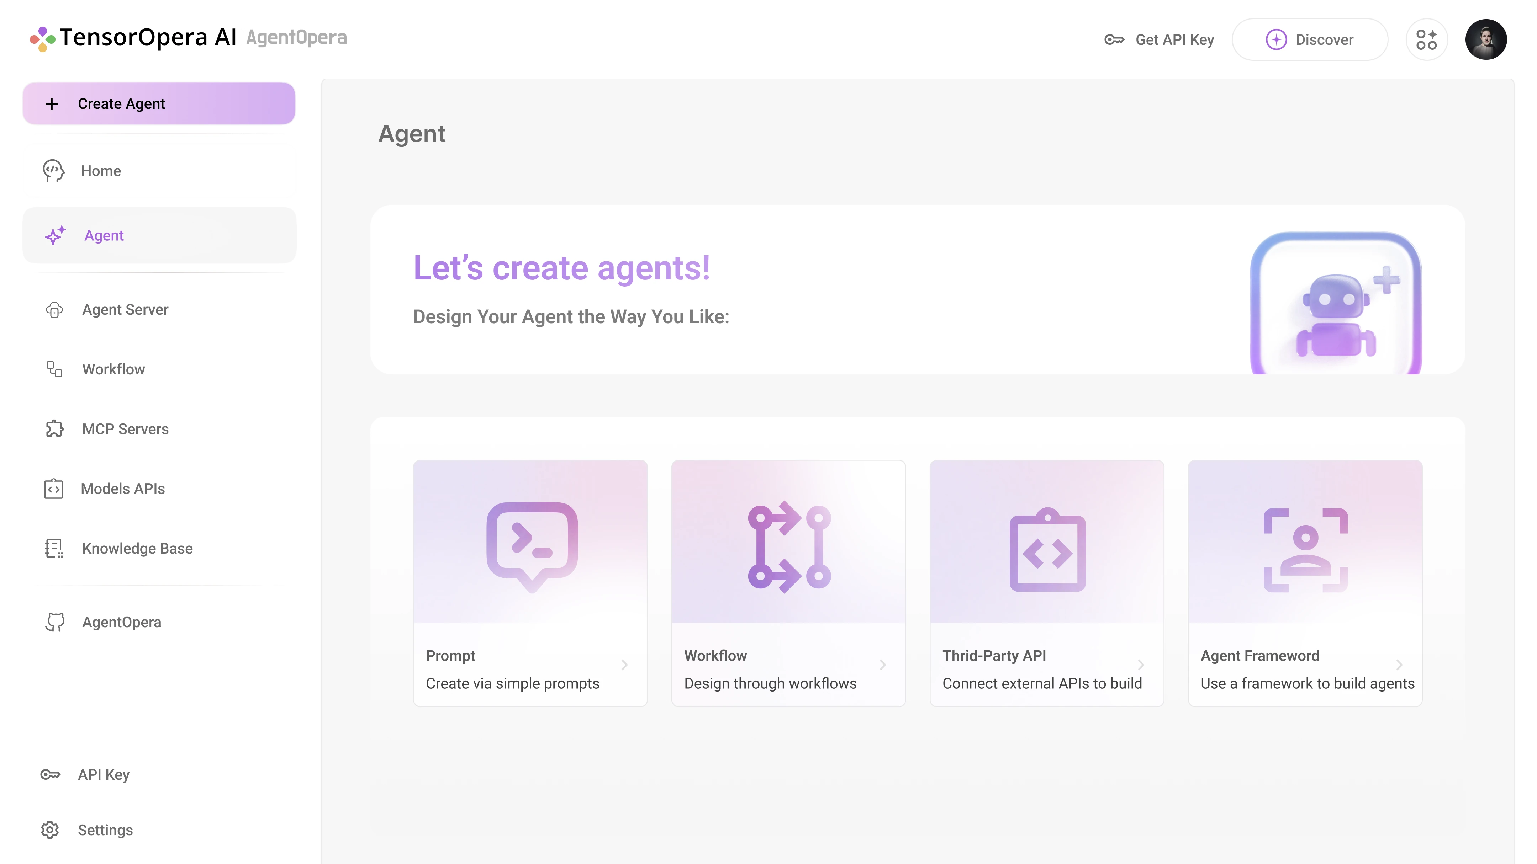Select the Agent sparkle icon in sidebar
Screen dimensions: 1537x864
coord(54,235)
